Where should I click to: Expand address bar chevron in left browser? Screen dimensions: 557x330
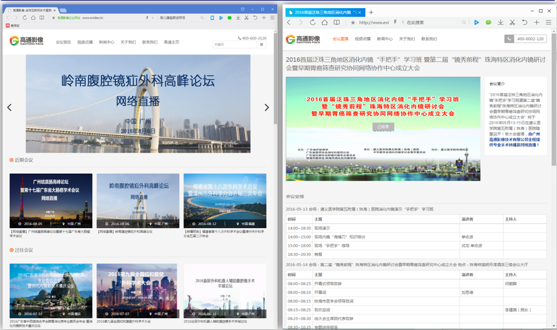pos(153,17)
